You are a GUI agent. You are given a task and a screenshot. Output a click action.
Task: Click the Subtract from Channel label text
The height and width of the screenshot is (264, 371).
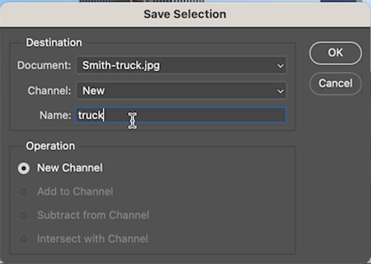click(x=93, y=215)
